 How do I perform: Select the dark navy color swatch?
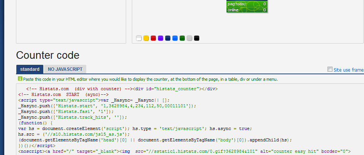coord(168,38)
